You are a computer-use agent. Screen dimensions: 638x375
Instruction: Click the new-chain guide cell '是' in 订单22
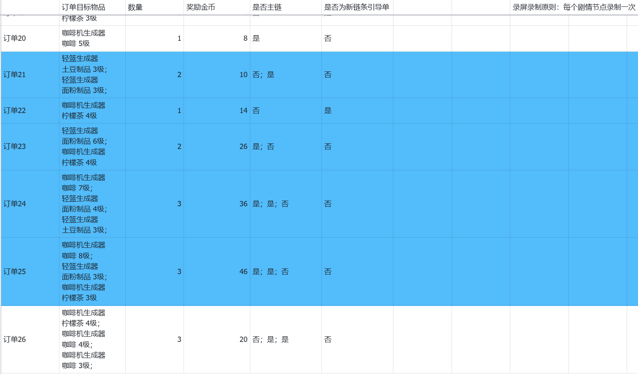tap(357, 111)
